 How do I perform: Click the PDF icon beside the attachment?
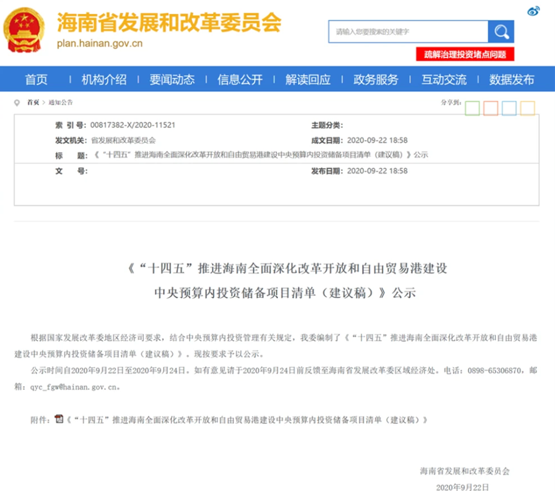[x=59, y=419]
